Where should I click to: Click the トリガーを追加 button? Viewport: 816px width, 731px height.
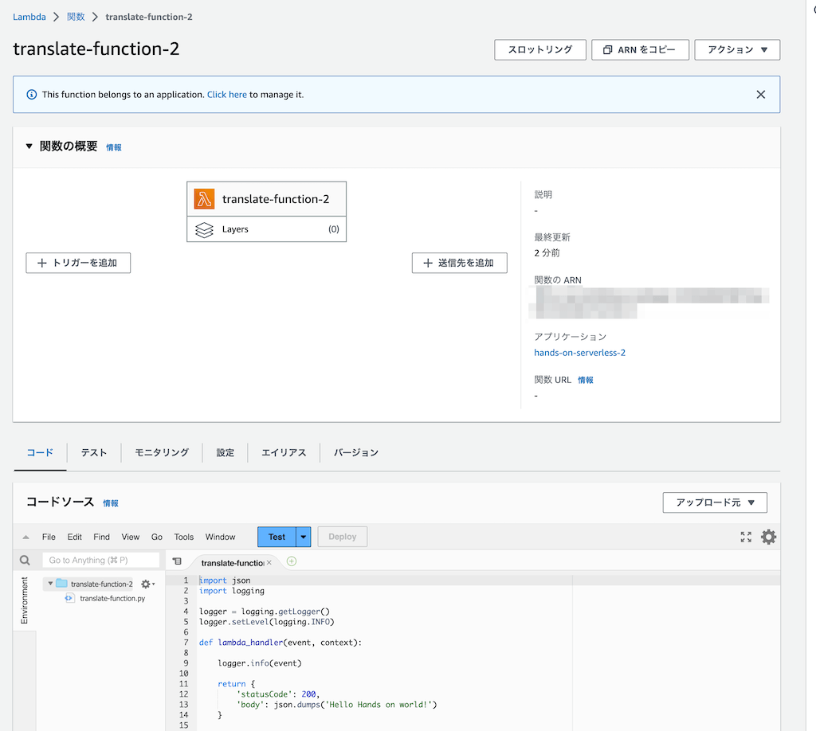point(78,263)
